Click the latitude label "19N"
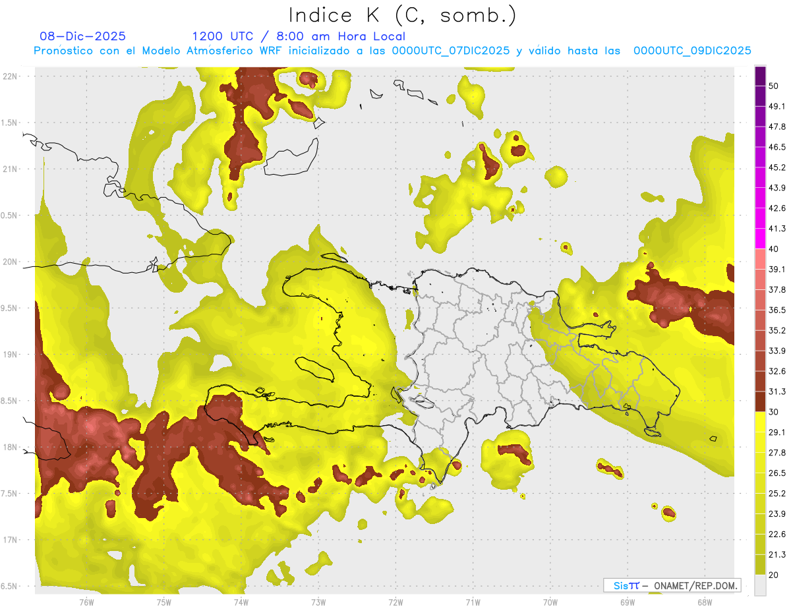 tap(10, 354)
